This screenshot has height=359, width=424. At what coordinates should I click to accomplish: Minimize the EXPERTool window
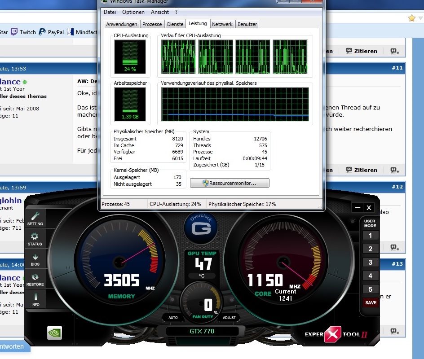pos(358,207)
